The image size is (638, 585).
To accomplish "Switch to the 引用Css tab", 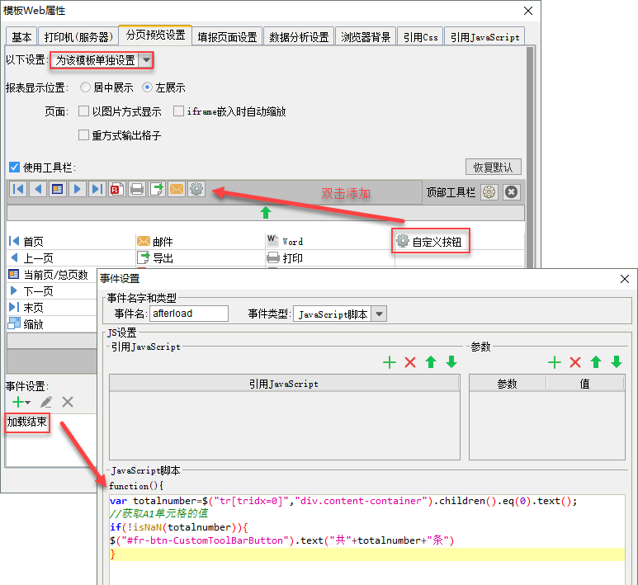I will pos(421,37).
